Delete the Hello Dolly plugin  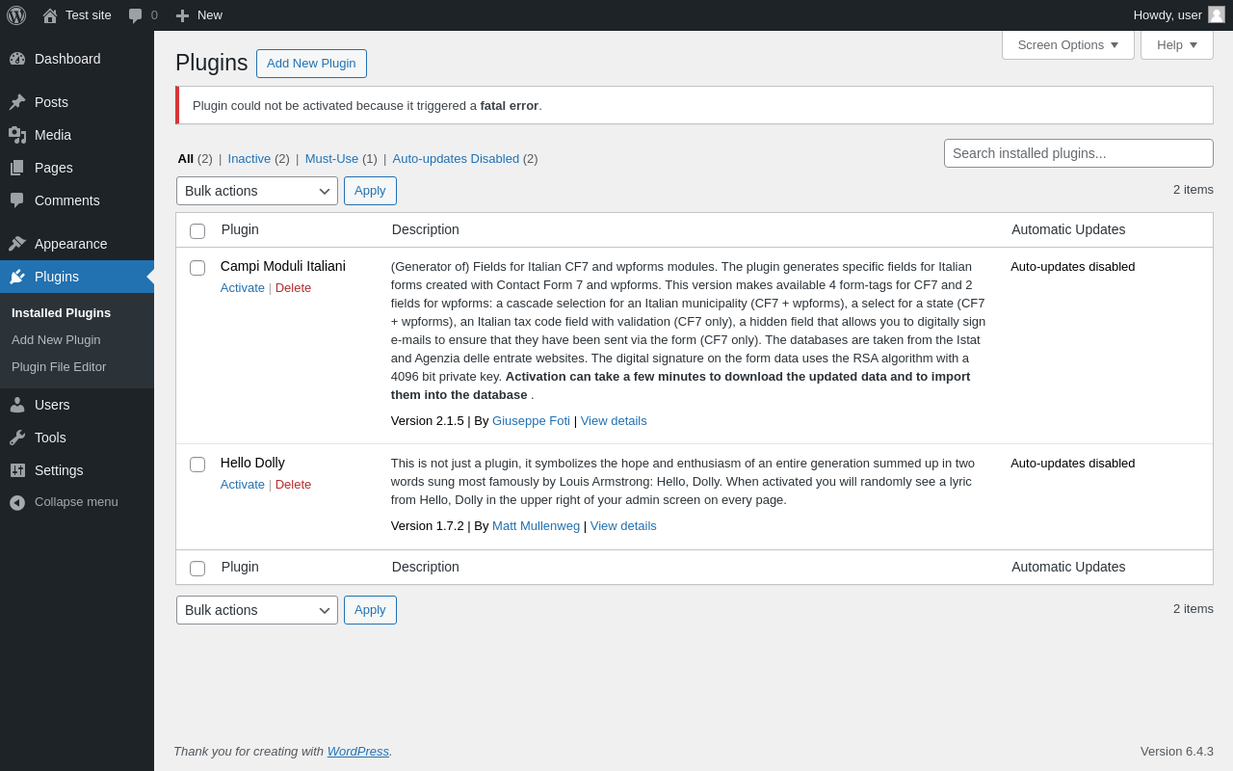293,484
